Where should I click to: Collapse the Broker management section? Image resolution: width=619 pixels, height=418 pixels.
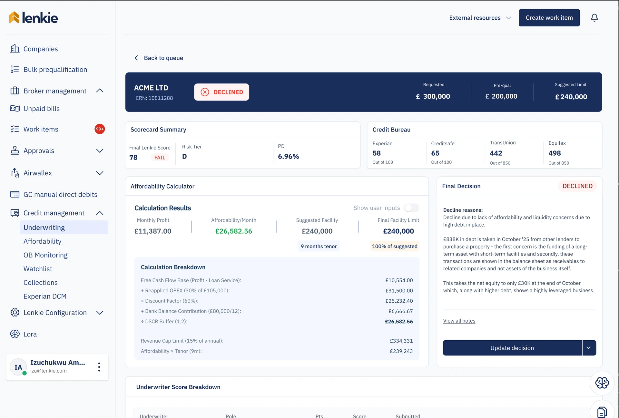pos(100,91)
